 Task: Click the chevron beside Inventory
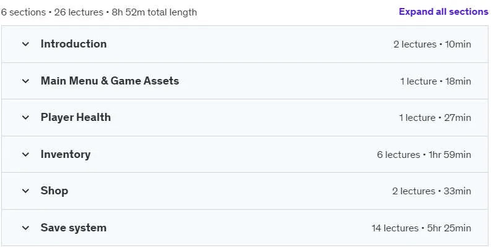pyautogui.click(x=25, y=154)
